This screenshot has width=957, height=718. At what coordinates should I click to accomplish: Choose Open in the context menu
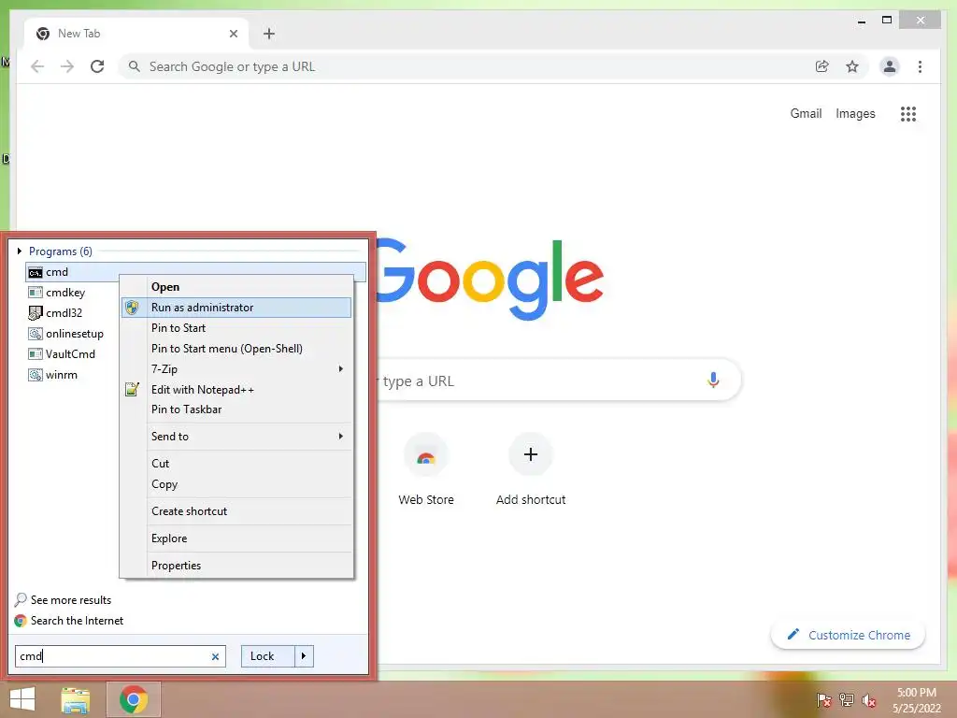[236, 287]
